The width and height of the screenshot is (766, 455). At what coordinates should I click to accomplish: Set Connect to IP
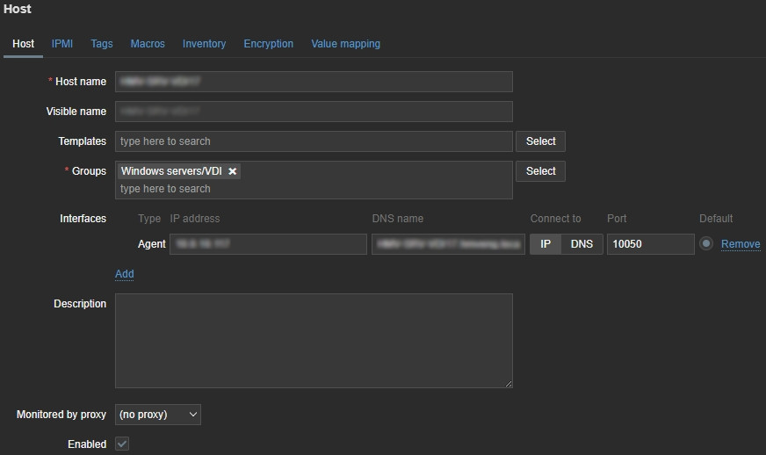(x=545, y=244)
